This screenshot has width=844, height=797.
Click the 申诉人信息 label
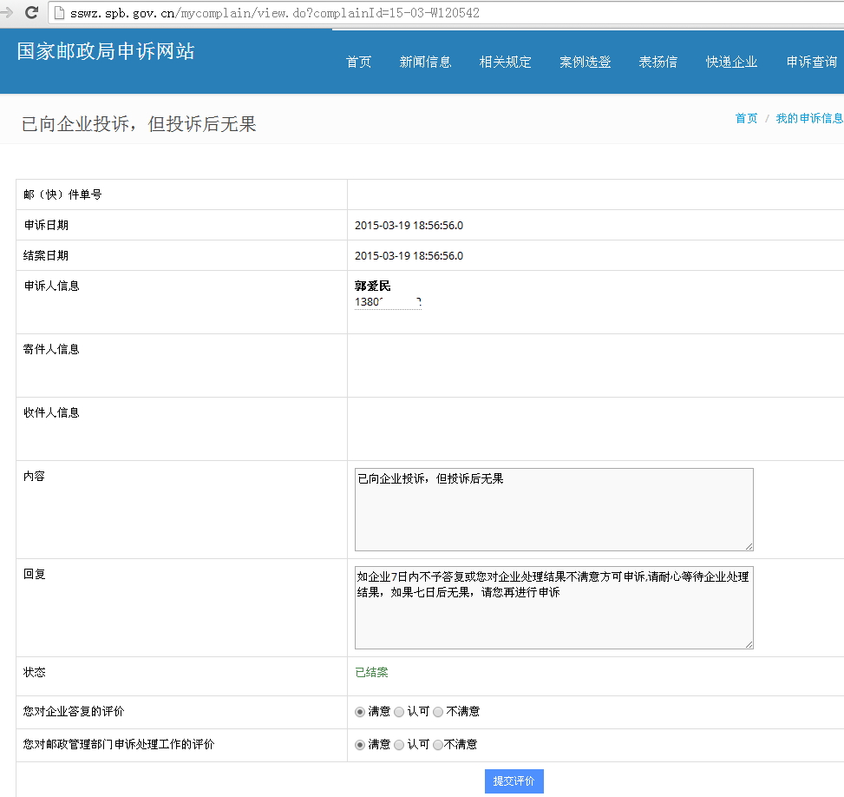coord(51,286)
